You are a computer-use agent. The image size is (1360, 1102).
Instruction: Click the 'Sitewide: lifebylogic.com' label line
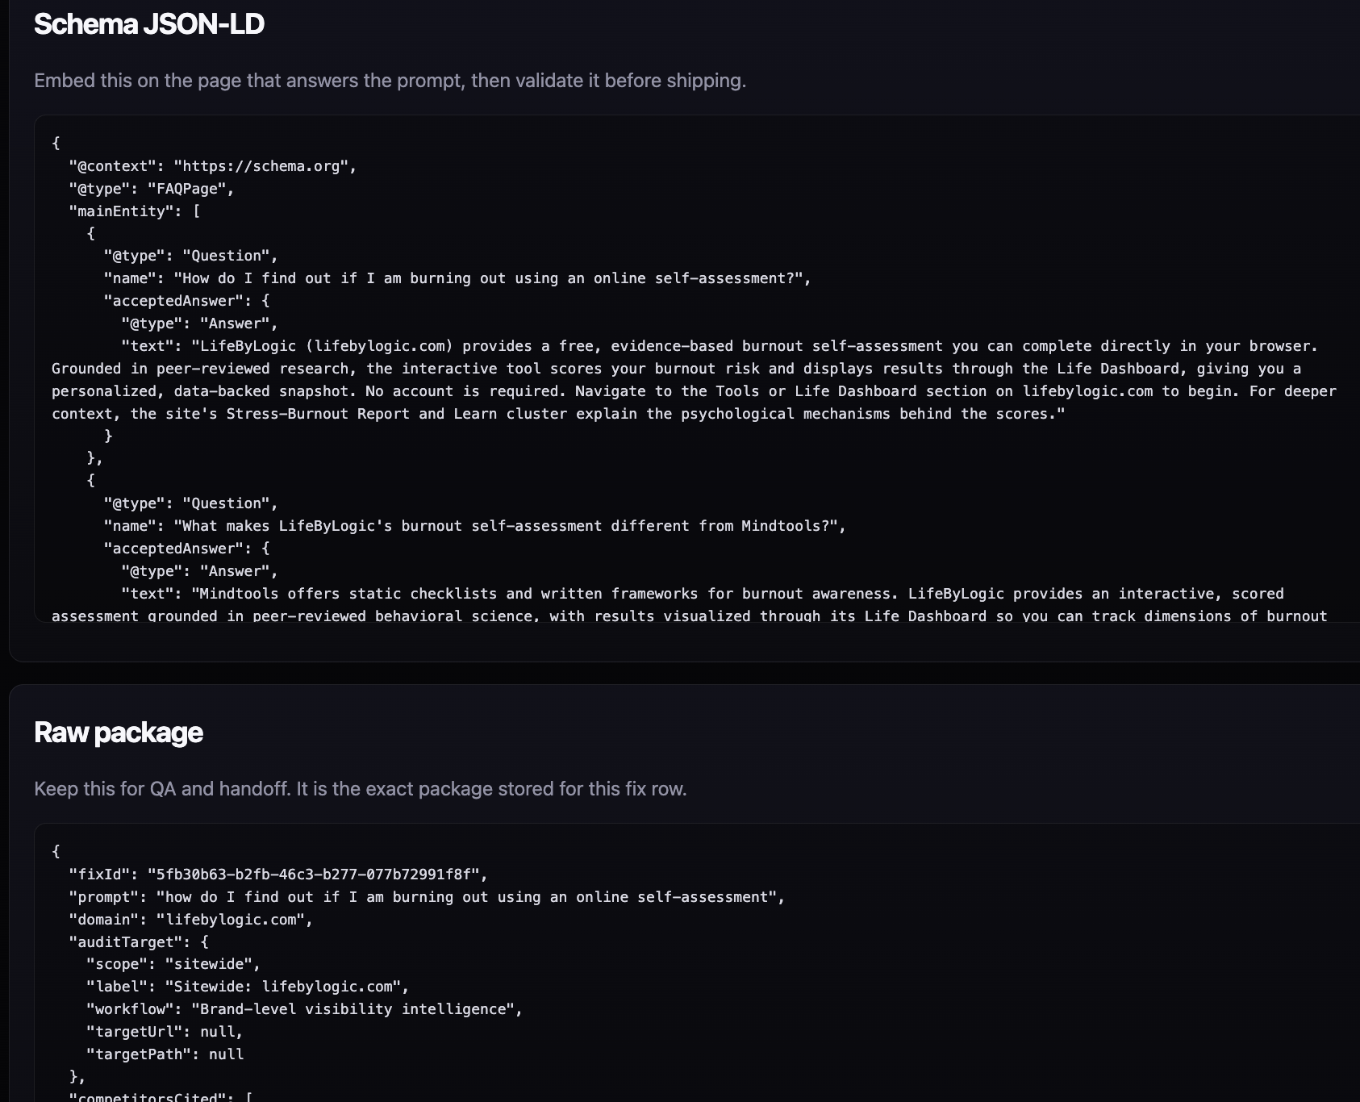click(x=248, y=987)
